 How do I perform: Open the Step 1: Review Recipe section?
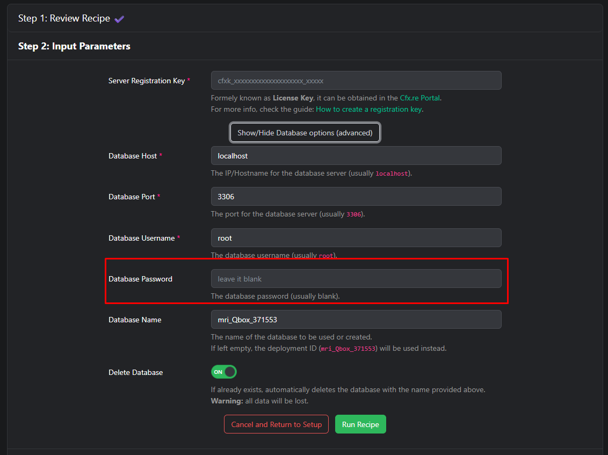click(64, 18)
